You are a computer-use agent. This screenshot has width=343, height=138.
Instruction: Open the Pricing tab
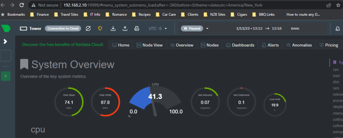click(x=329, y=45)
